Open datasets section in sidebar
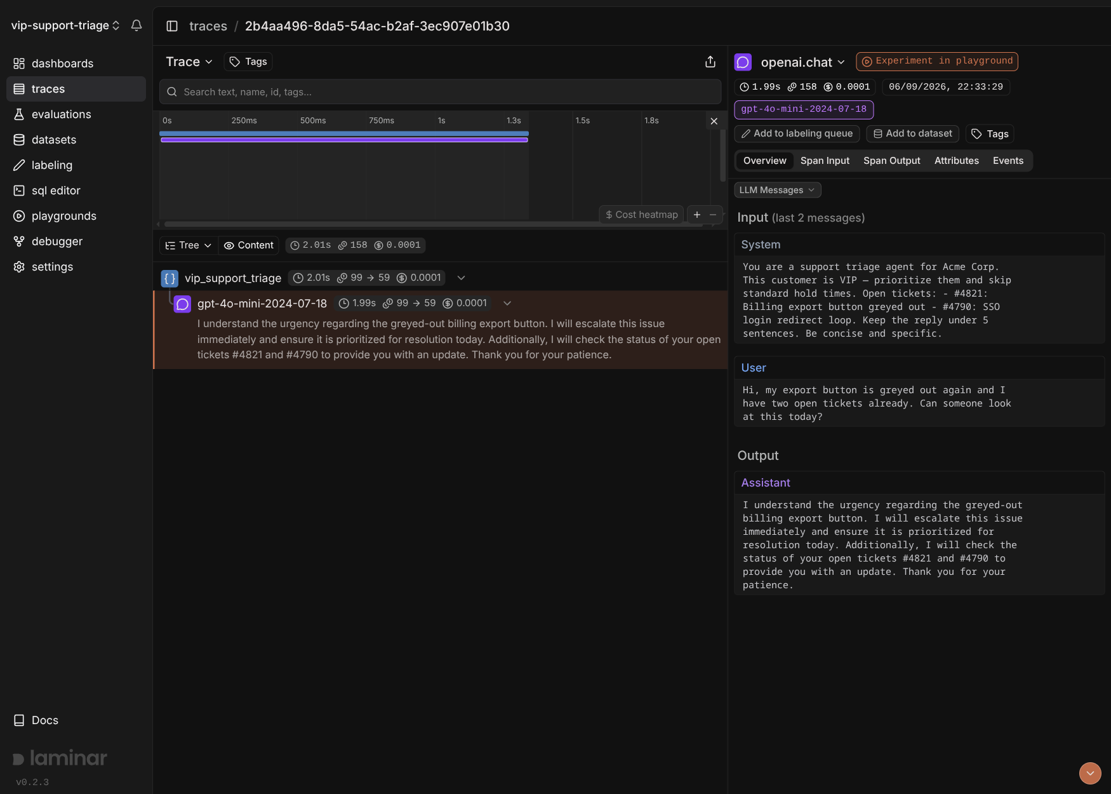Viewport: 1111px width, 794px height. tap(76, 140)
